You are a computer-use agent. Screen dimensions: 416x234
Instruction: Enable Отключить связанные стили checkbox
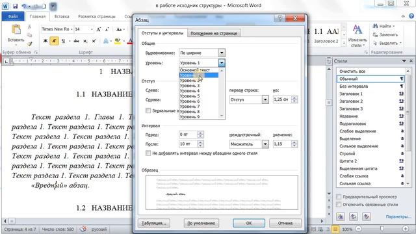coord(339,205)
